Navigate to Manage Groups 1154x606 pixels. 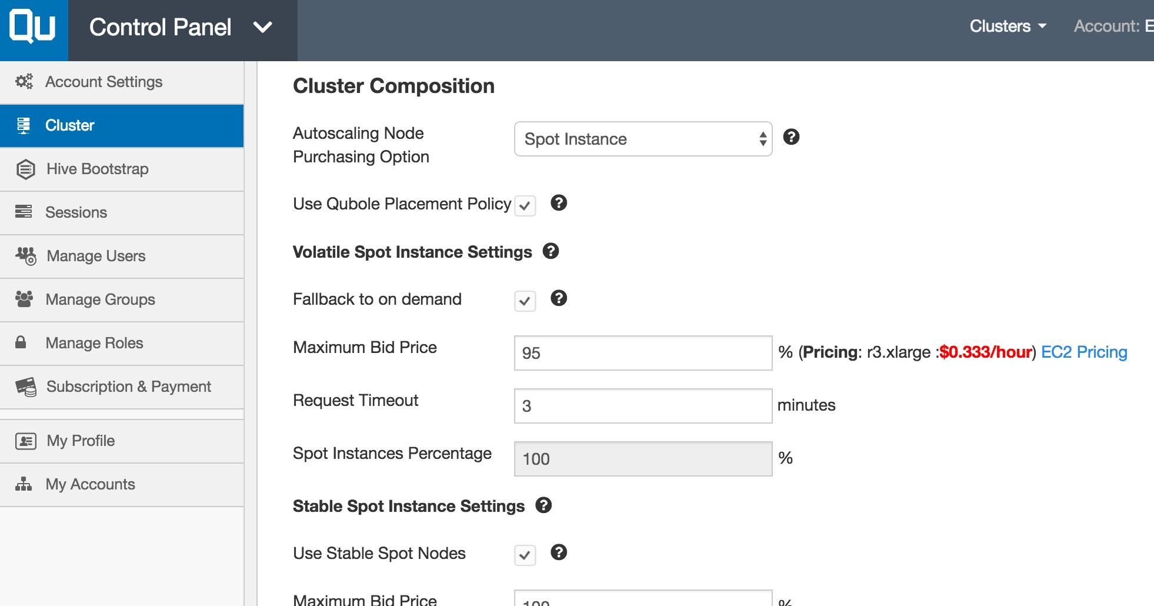(122, 299)
